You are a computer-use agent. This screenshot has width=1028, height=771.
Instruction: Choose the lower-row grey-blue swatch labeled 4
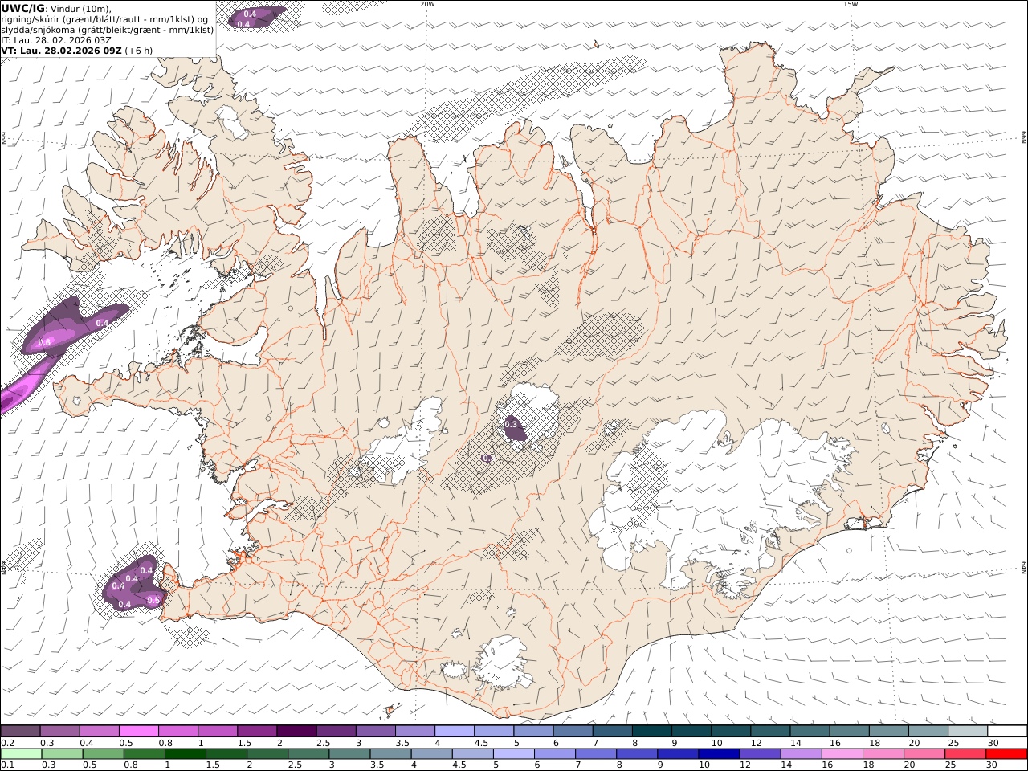point(431,754)
